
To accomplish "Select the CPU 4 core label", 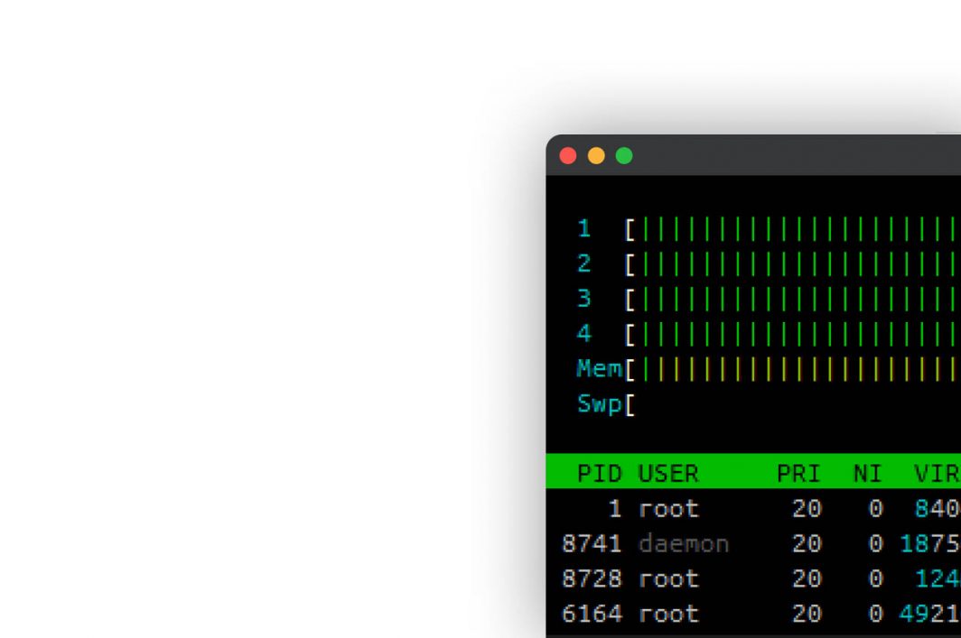I will [x=584, y=334].
